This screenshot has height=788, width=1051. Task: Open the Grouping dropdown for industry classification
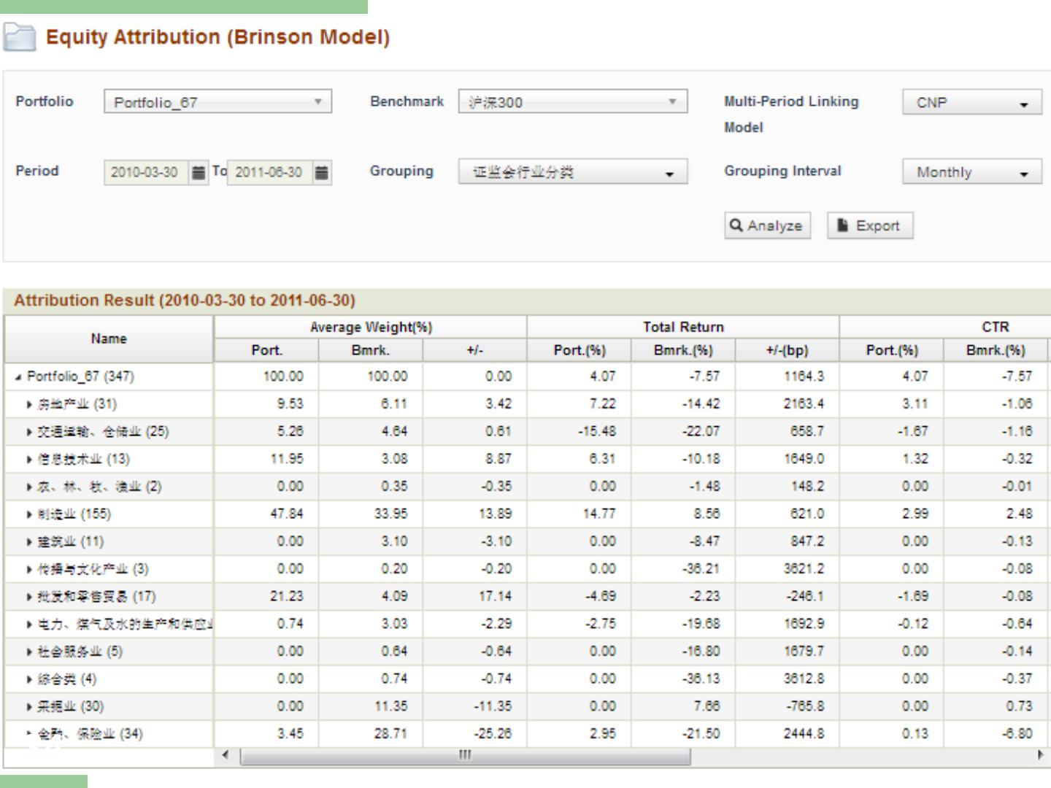click(572, 172)
